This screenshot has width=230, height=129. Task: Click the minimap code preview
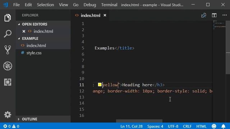219,25
